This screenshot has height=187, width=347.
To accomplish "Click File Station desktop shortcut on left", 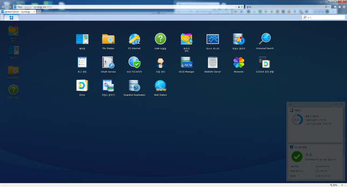I will coord(13,72).
